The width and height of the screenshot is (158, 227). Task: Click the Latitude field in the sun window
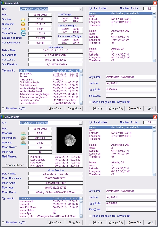[x=131, y=83]
